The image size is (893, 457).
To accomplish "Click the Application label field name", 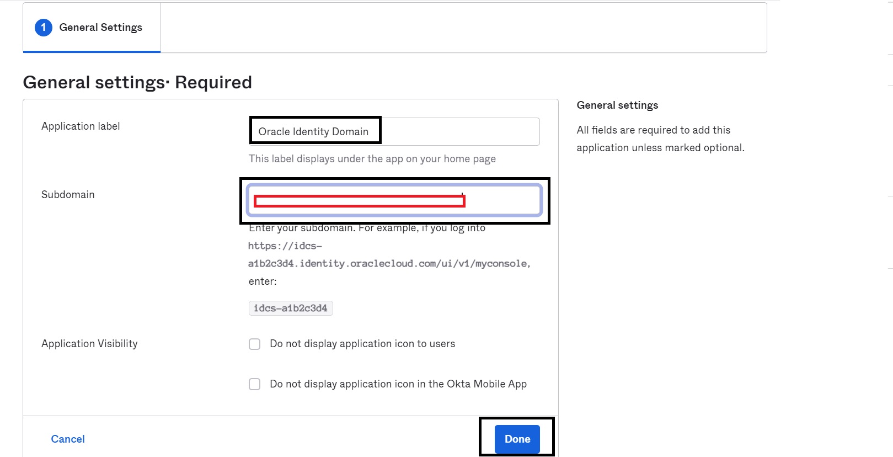I will (x=81, y=126).
